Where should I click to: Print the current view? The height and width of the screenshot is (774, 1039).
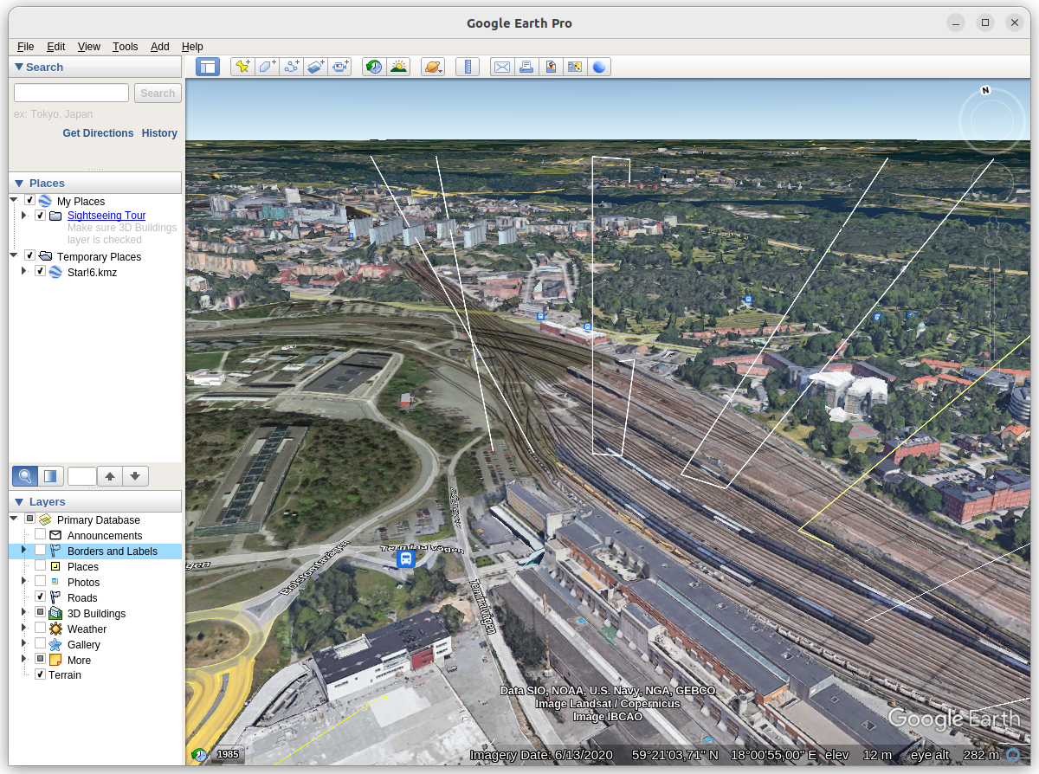[526, 67]
